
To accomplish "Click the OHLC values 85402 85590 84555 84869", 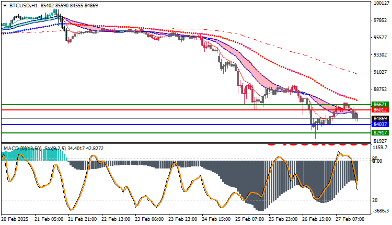I will pyautogui.click(x=69, y=6).
